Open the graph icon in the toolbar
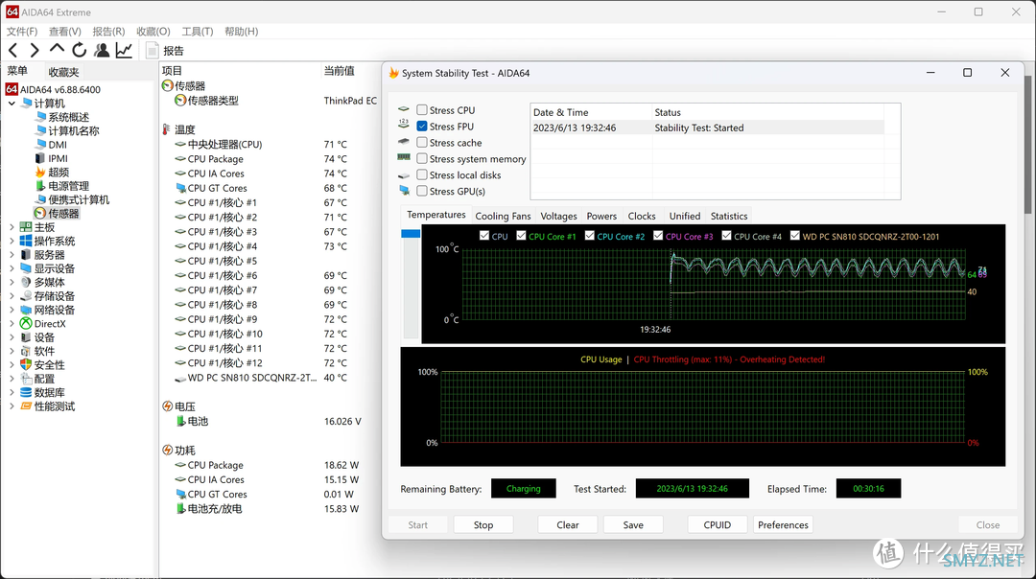 click(124, 50)
